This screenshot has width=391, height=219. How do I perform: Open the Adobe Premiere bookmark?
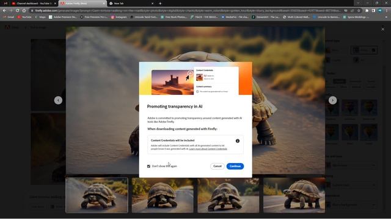(x=63, y=17)
